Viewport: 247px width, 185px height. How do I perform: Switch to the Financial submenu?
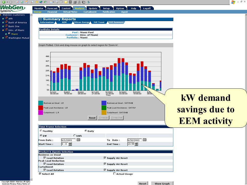click(52, 12)
